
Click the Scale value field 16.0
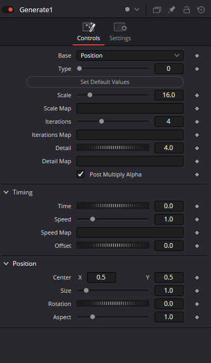point(169,95)
